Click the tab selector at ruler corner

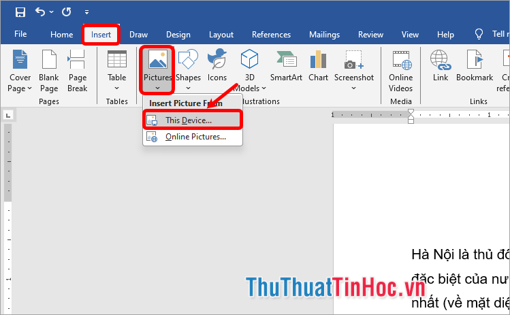point(8,115)
